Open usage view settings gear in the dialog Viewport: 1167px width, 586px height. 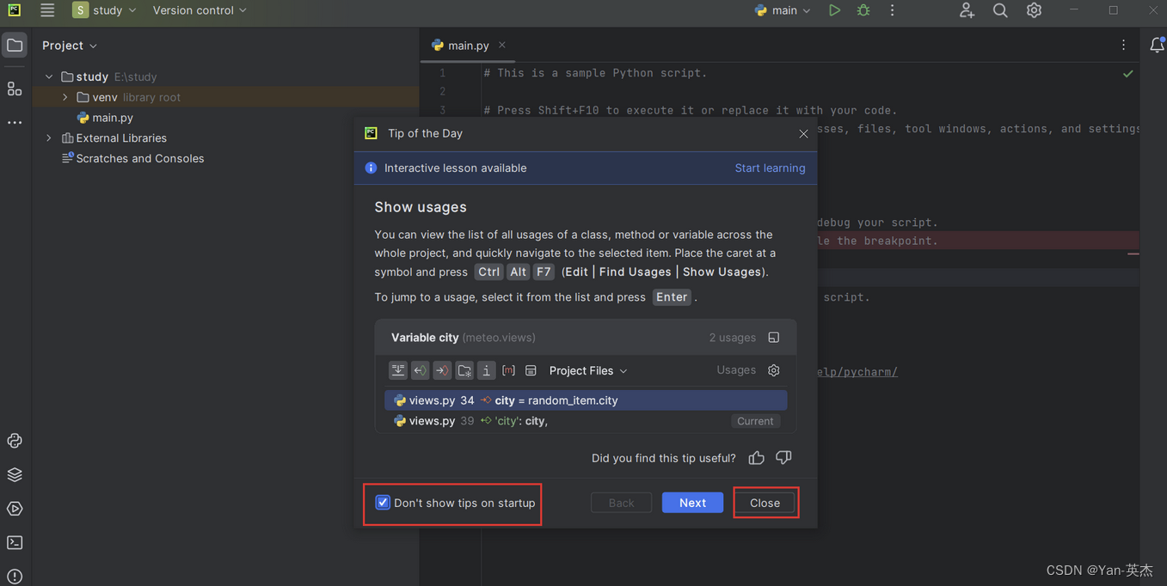click(x=772, y=369)
